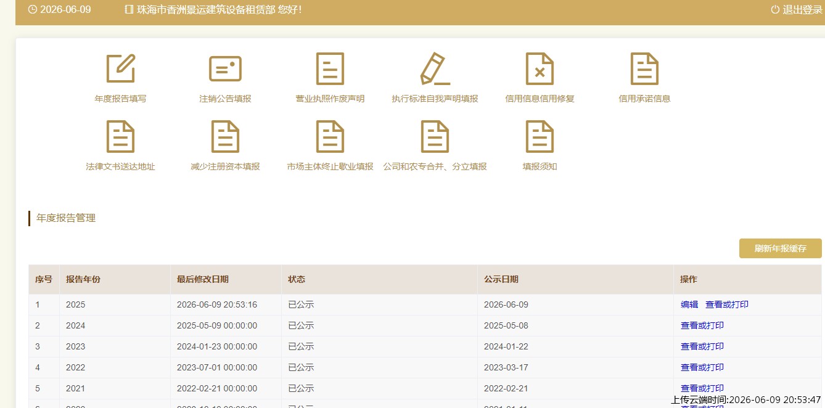825x408 pixels.
Task: Click the 退出登录 logout link
Action: [x=802, y=9]
